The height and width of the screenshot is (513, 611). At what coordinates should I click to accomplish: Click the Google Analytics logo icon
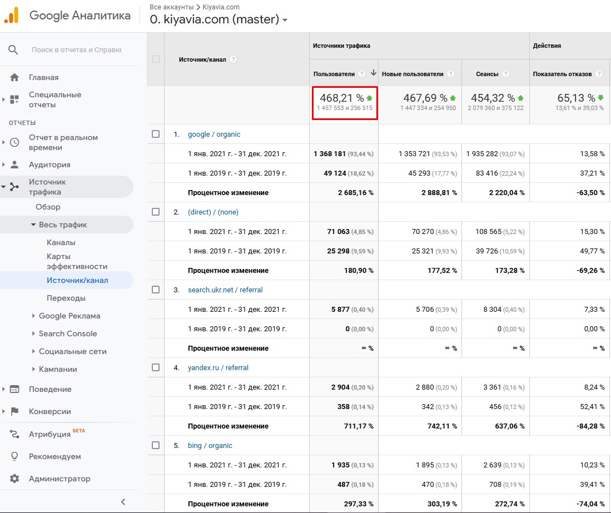click(x=12, y=16)
